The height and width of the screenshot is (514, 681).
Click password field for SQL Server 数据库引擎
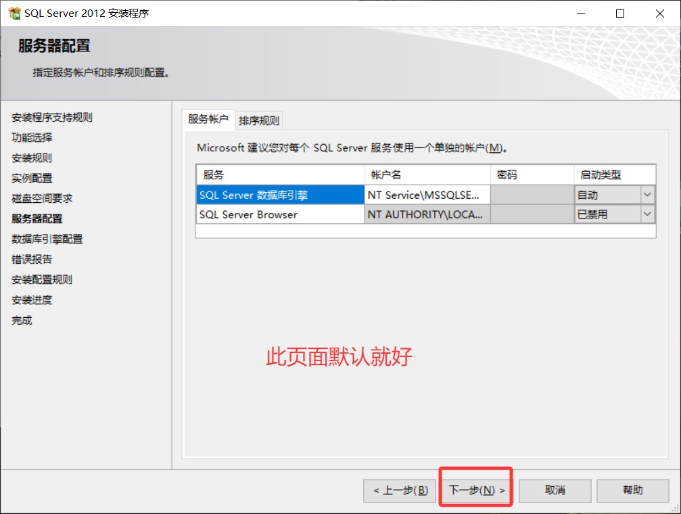point(532,195)
